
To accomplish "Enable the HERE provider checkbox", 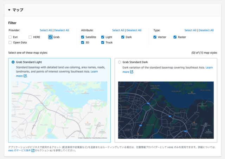I will click(30, 37).
